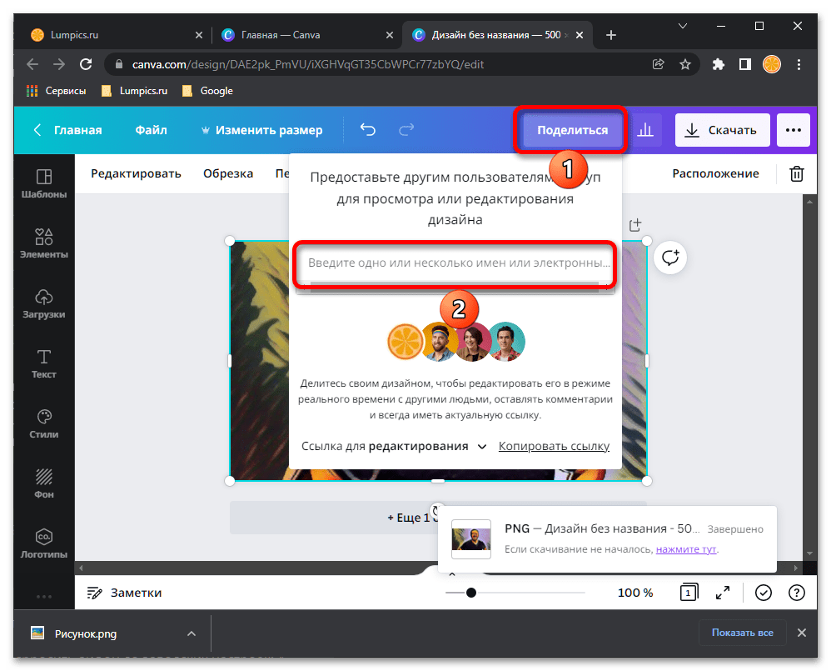Expand the download notification caret
The width and height of the screenshot is (831, 671).
tap(452, 573)
